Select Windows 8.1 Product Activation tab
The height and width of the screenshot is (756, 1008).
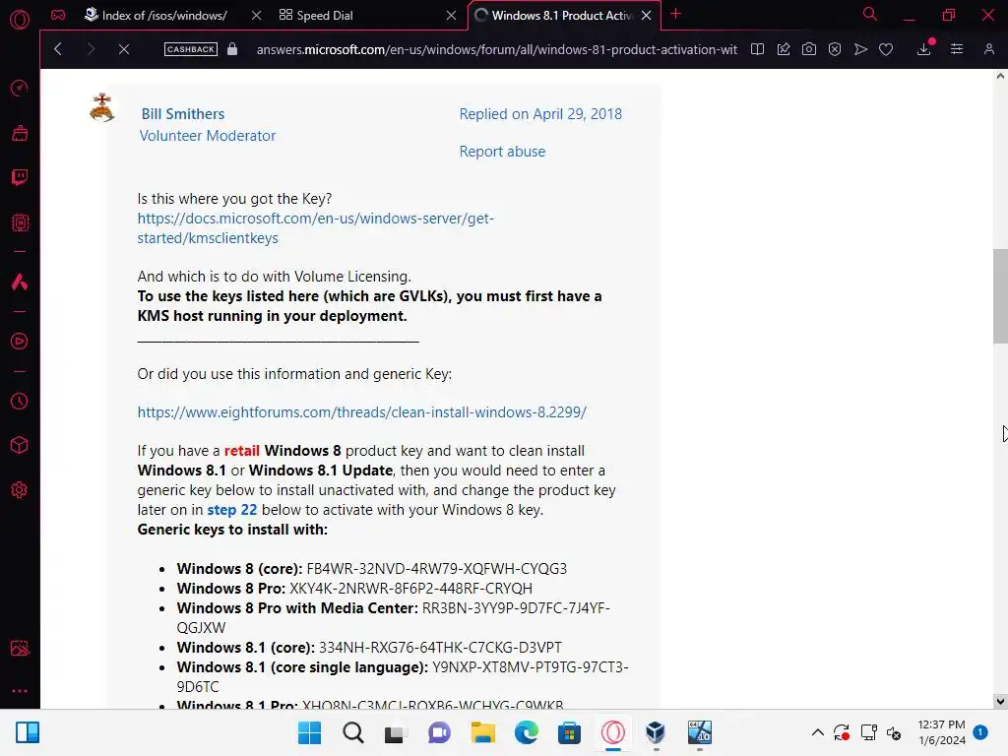(562, 16)
